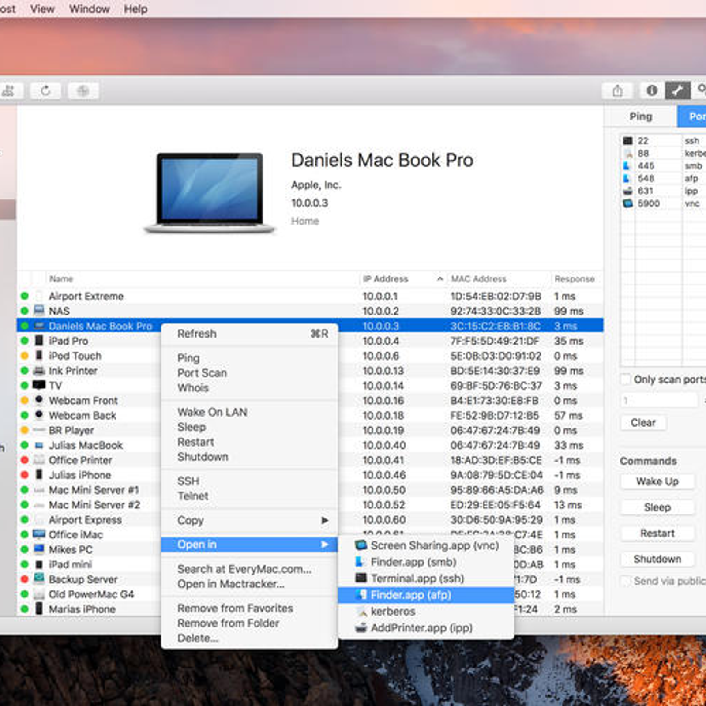Image resolution: width=706 pixels, height=706 pixels.
Task: Click the Ink Printer device icon
Action: 39,370
